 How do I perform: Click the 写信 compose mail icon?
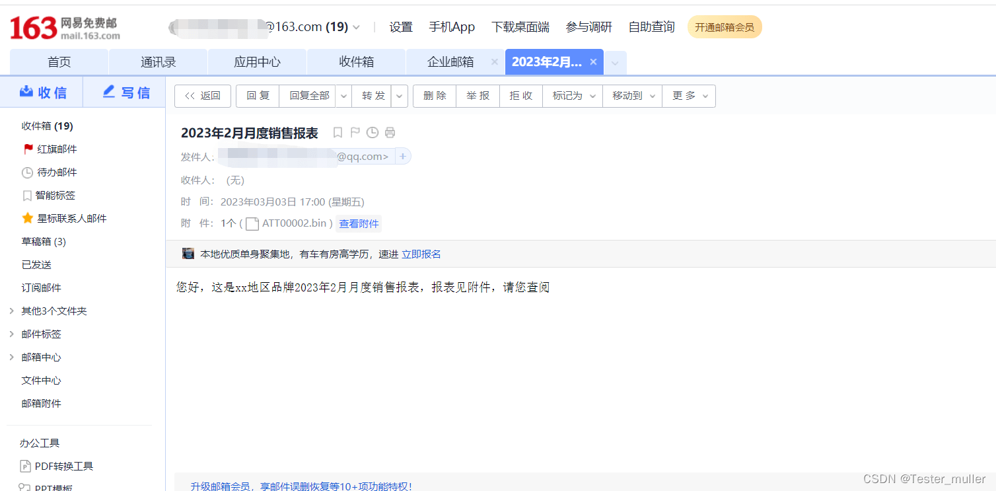point(108,92)
